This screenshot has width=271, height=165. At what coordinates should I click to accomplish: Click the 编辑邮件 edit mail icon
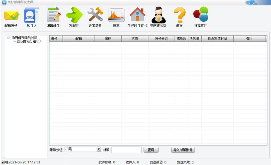pos(53,15)
